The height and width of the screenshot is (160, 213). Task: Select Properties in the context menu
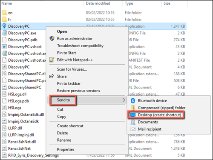pyautogui.click(x=66, y=149)
